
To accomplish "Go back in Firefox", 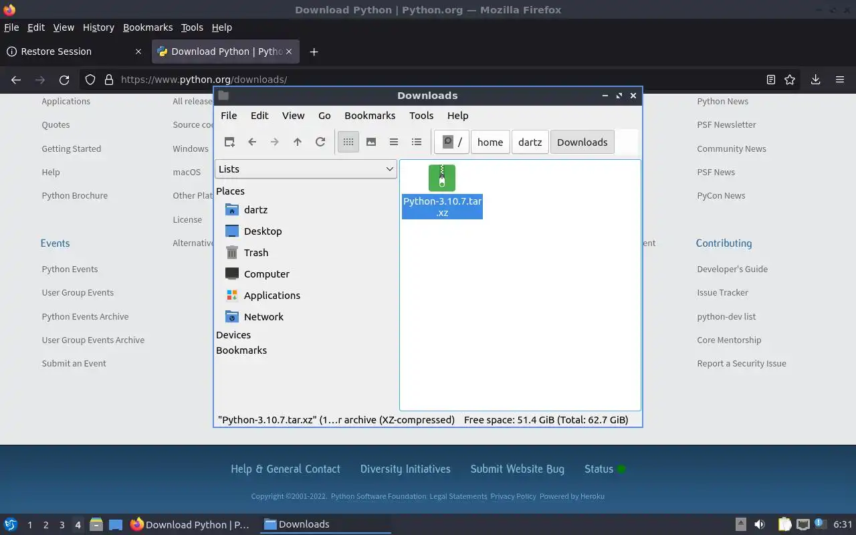I will tap(16, 80).
